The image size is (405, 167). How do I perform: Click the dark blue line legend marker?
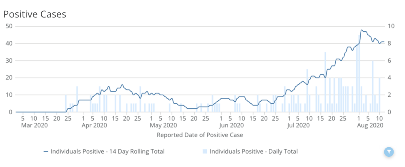(45, 151)
